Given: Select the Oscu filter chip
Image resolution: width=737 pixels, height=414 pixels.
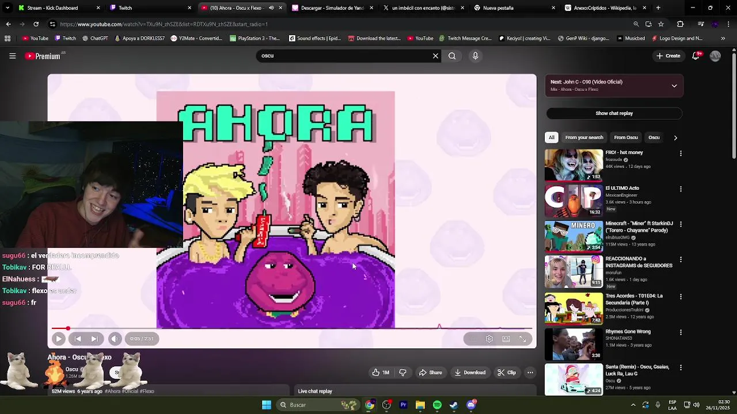Looking at the screenshot, I should point(654,137).
